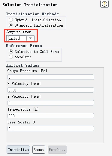The height and width of the screenshot is (156, 112).
Task: Click the Initialize button
Action: click(x=18, y=149)
